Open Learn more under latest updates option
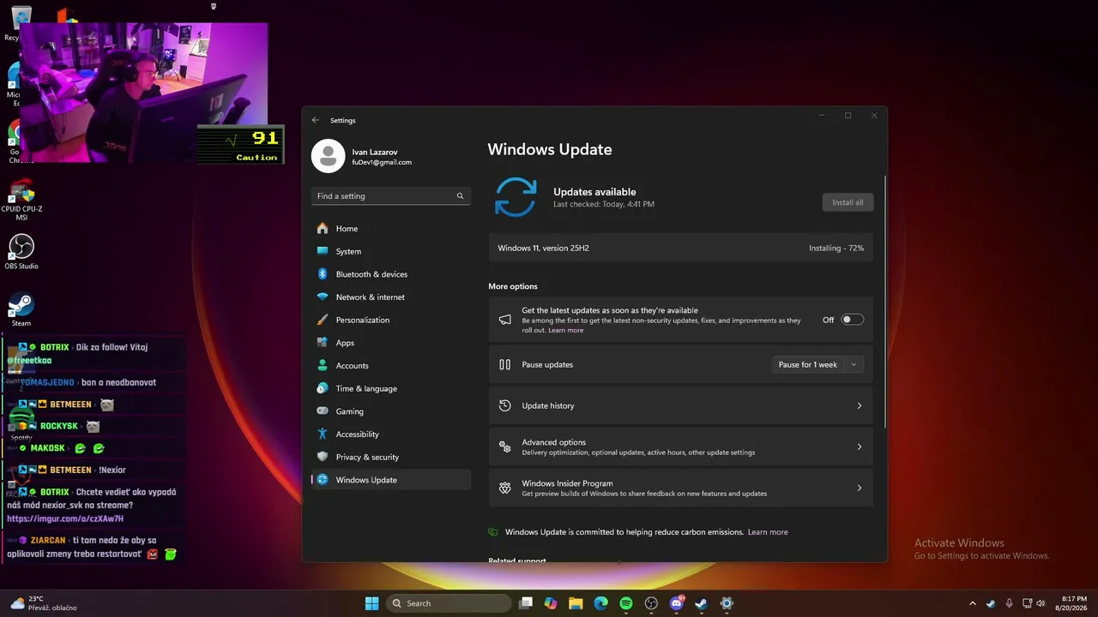This screenshot has height=617, width=1098. pyautogui.click(x=565, y=330)
